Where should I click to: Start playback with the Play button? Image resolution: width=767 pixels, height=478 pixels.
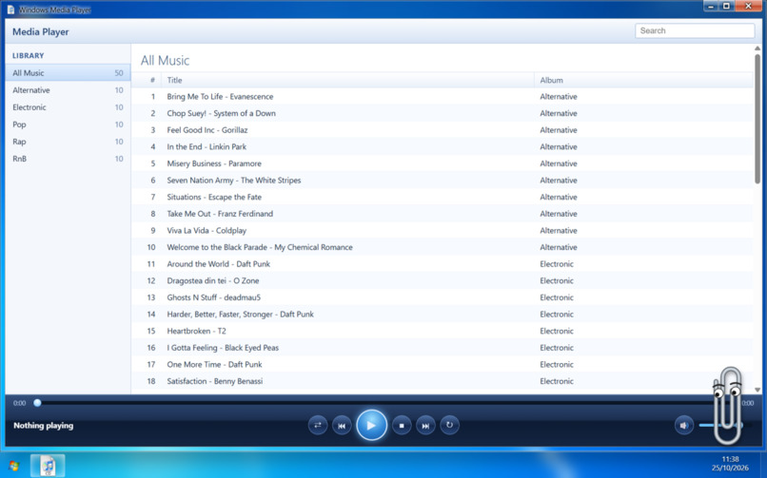pyautogui.click(x=371, y=426)
